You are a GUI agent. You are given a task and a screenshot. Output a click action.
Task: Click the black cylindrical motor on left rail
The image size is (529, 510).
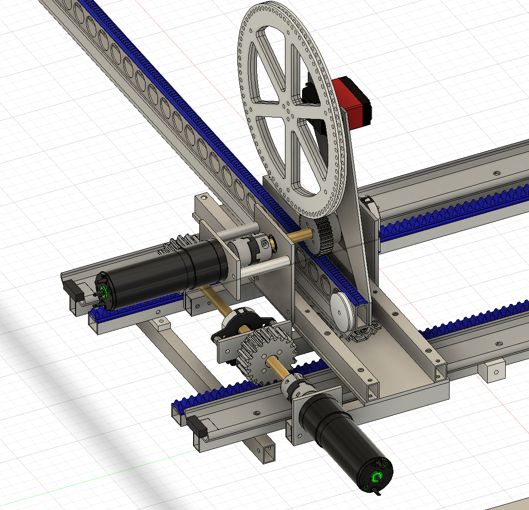click(162, 274)
